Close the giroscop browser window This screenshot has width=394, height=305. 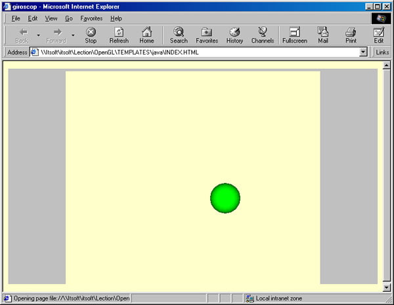[387, 7]
